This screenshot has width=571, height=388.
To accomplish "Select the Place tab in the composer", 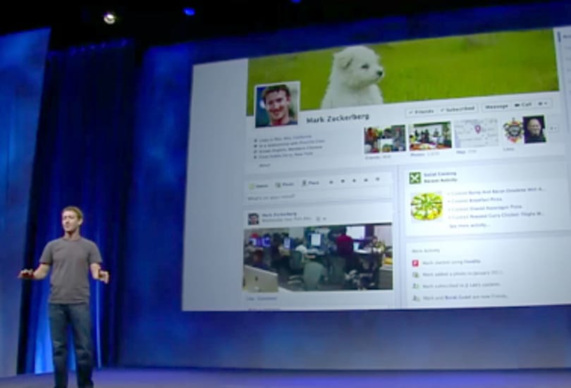I will pyautogui.click(x=310, y=183).
